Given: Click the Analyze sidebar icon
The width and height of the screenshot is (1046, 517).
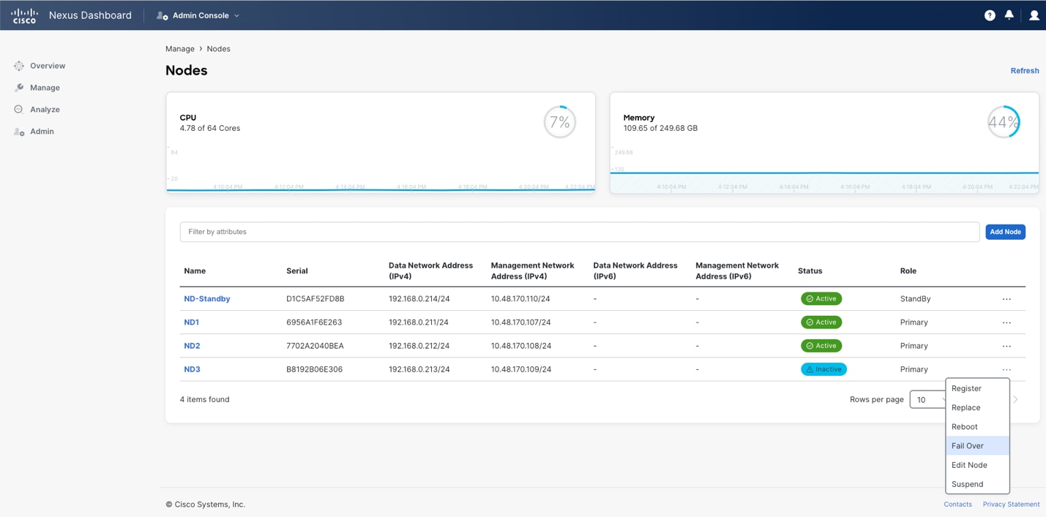Looking at the screenshot, I should click(x=19, y=110).
